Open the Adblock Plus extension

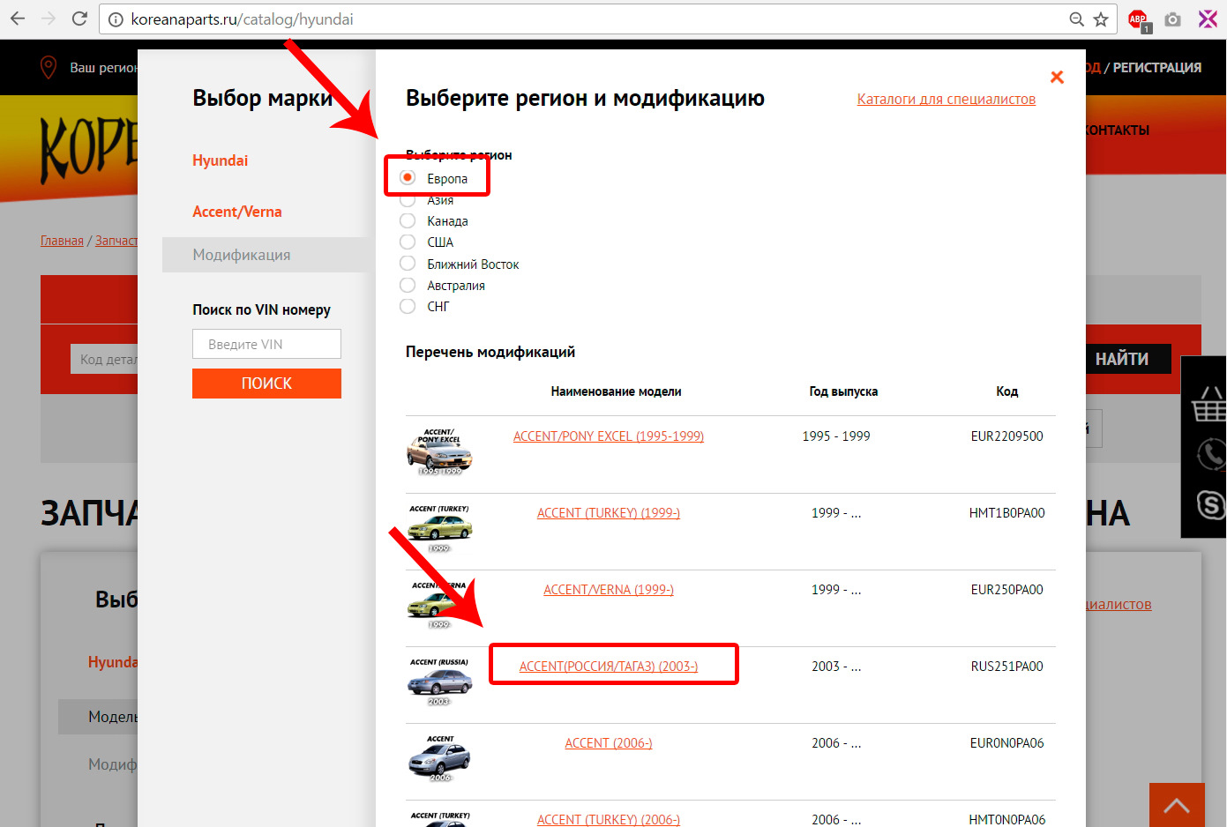click(x=1139, y=19)
